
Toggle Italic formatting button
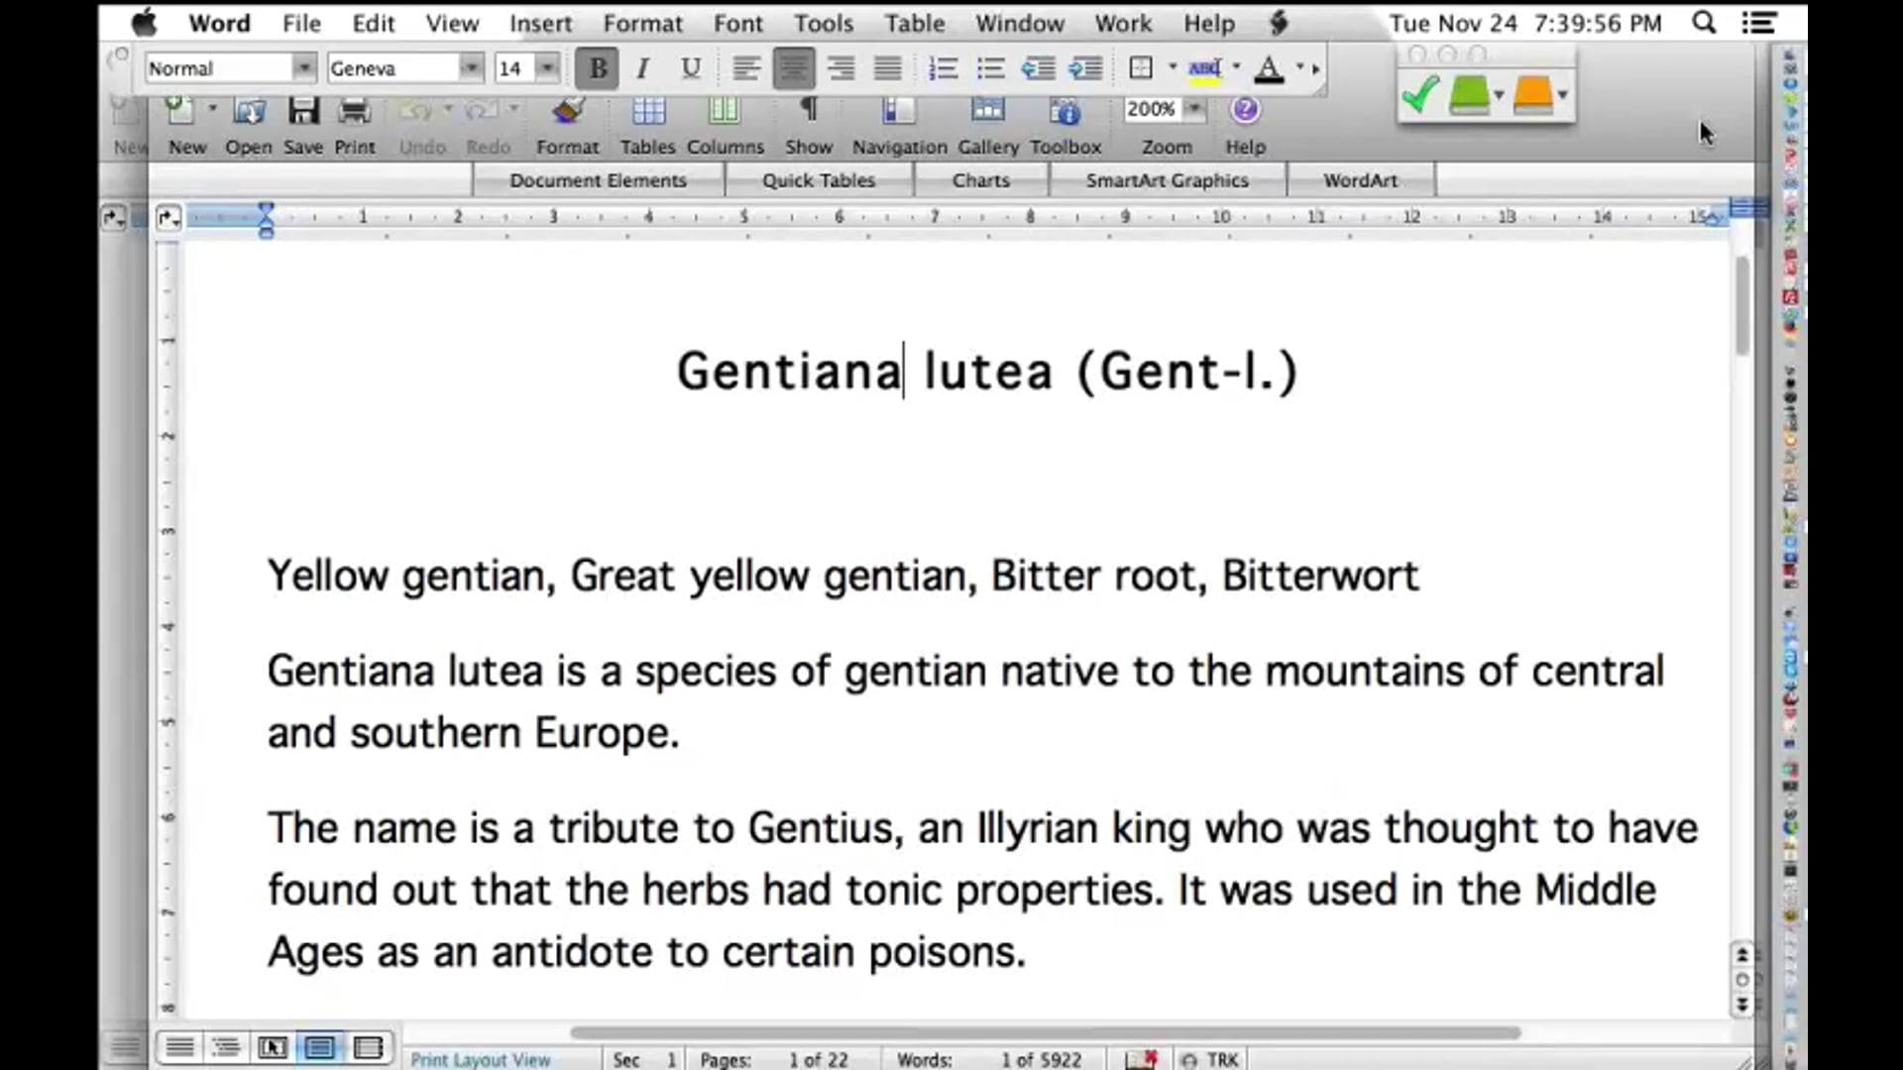[x=643, y=68]
